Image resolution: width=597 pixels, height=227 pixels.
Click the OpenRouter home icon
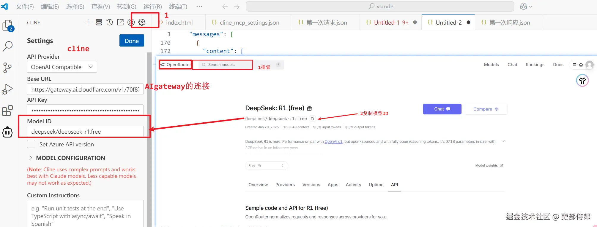pyautogui.click(x=581, y=65)
